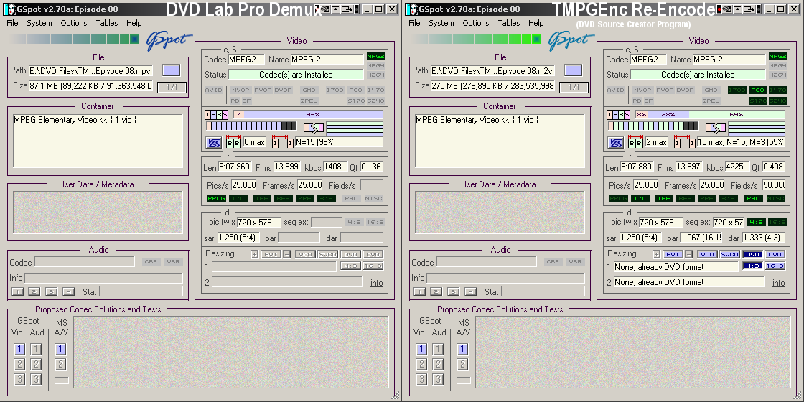Click the browse '...' button in right window
804x402 pixels.
pyautogui.click(x=574, y=70)
